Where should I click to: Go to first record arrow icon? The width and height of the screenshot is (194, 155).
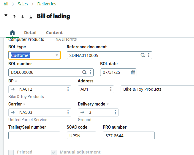click(6, 17)
